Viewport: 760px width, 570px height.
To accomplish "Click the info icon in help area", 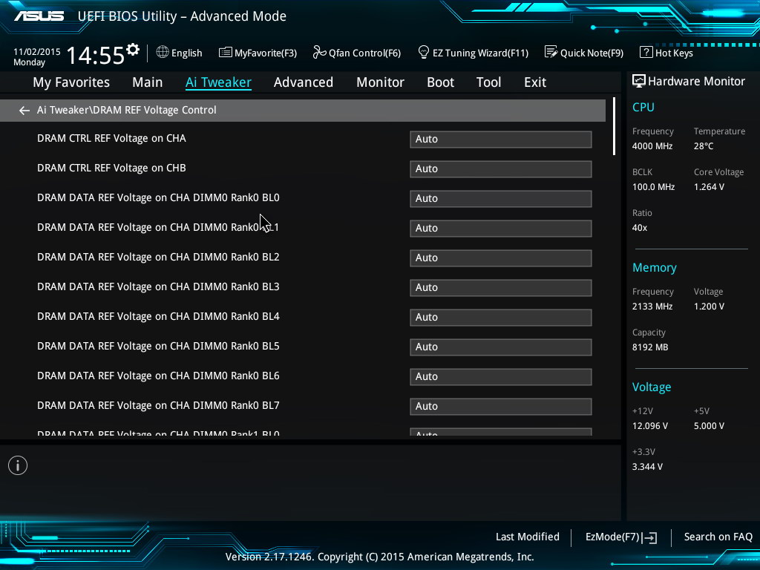I will click(x=17, y=465).
